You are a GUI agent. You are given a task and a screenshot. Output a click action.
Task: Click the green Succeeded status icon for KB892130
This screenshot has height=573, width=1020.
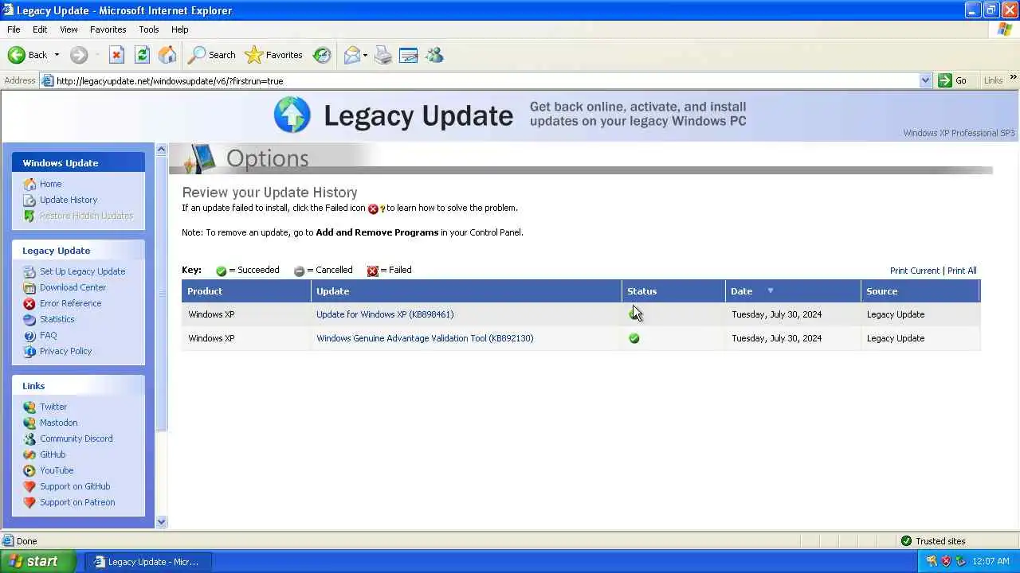coord(634,338)
